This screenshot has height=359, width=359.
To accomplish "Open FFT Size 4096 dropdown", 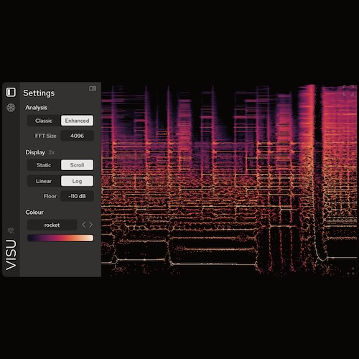I will [77, 136].
